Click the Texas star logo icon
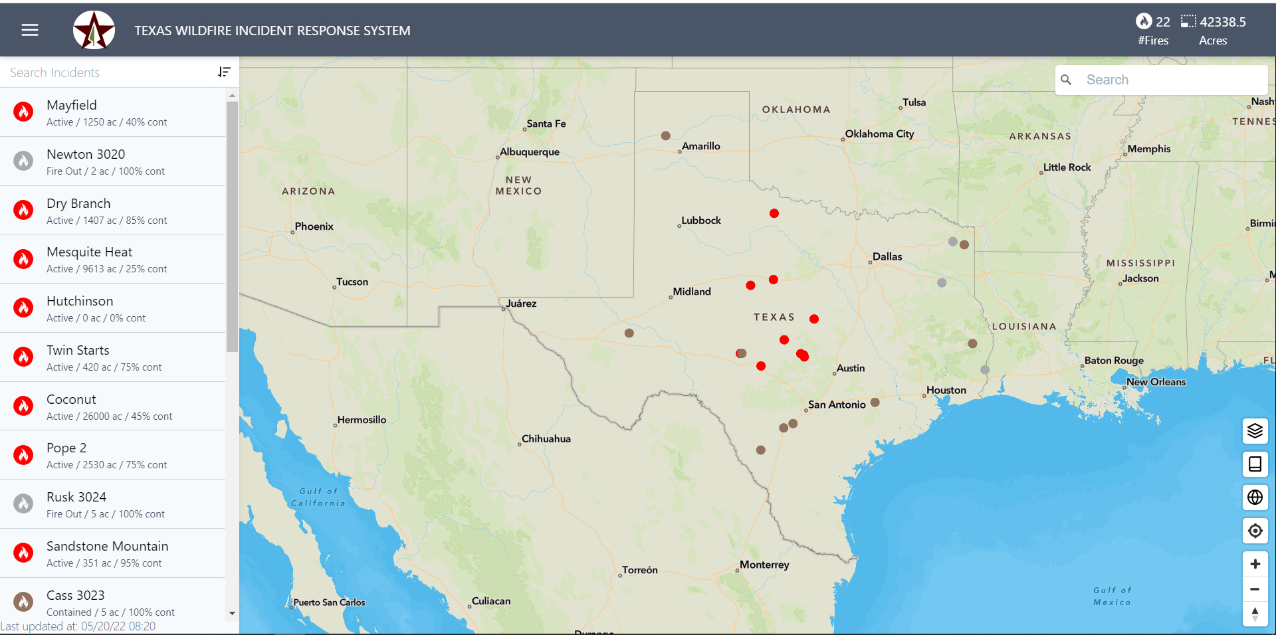 pos(94,30)
